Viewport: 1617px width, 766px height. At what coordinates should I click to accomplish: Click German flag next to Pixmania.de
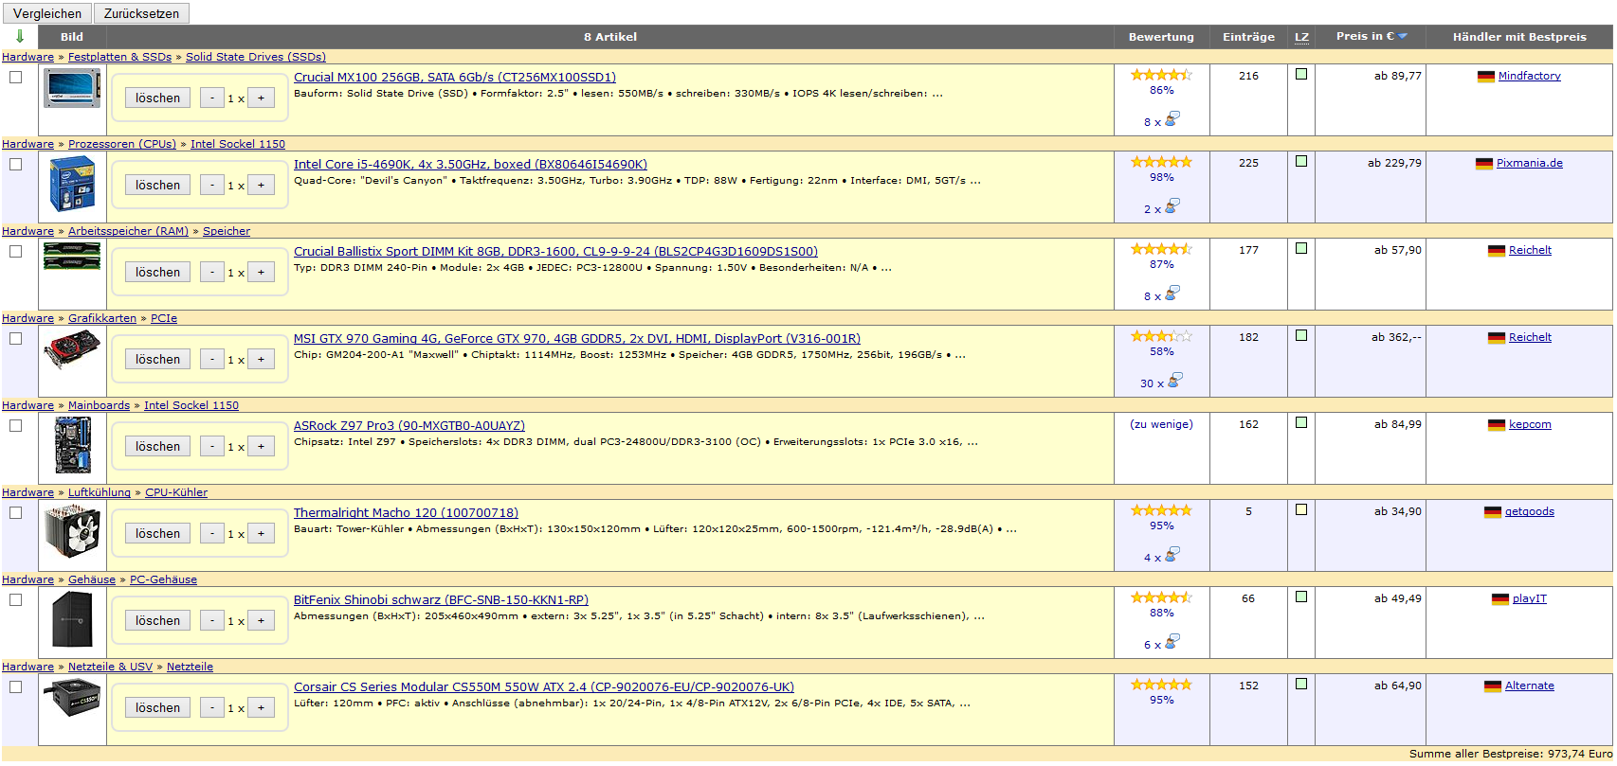click(1484, 164)
